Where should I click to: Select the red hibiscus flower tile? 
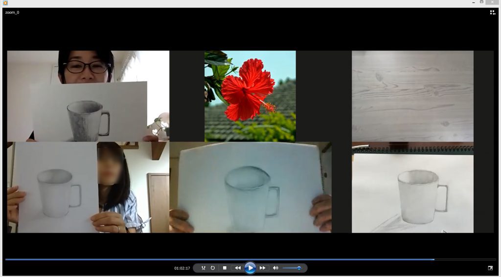[x=250, y=96]
